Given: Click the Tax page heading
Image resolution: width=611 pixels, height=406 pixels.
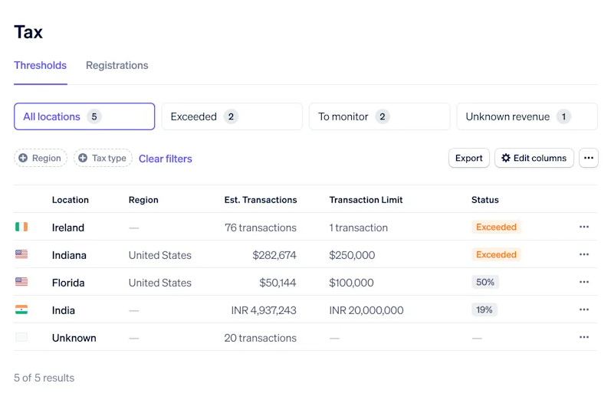Looking at the screenshot, I should click(x=28, y=32).
